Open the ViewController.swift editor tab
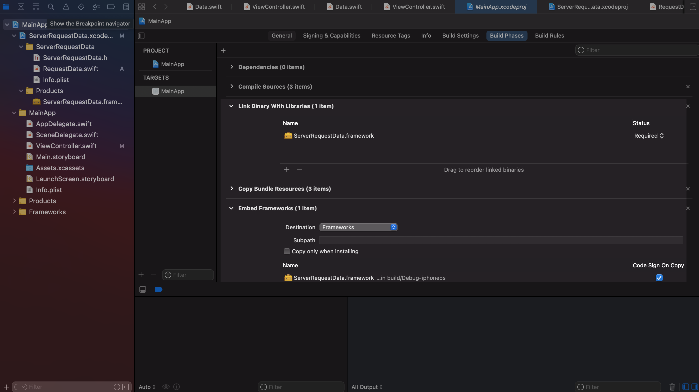This screenshot has height=392, width=699. pos(278,7)
